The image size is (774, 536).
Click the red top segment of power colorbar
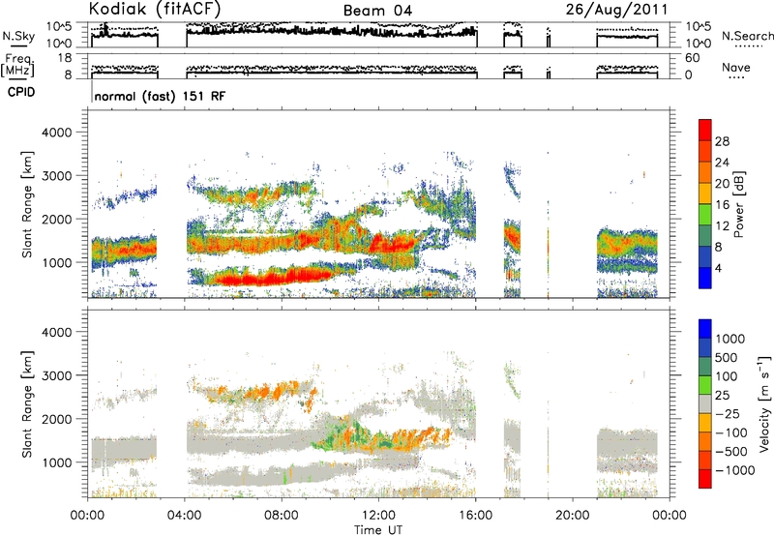point(705,130)
